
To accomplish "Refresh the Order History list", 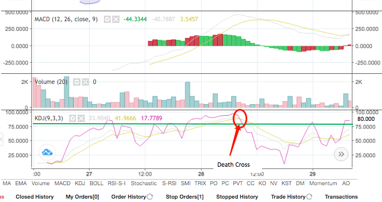I will [x=150, y=196].
